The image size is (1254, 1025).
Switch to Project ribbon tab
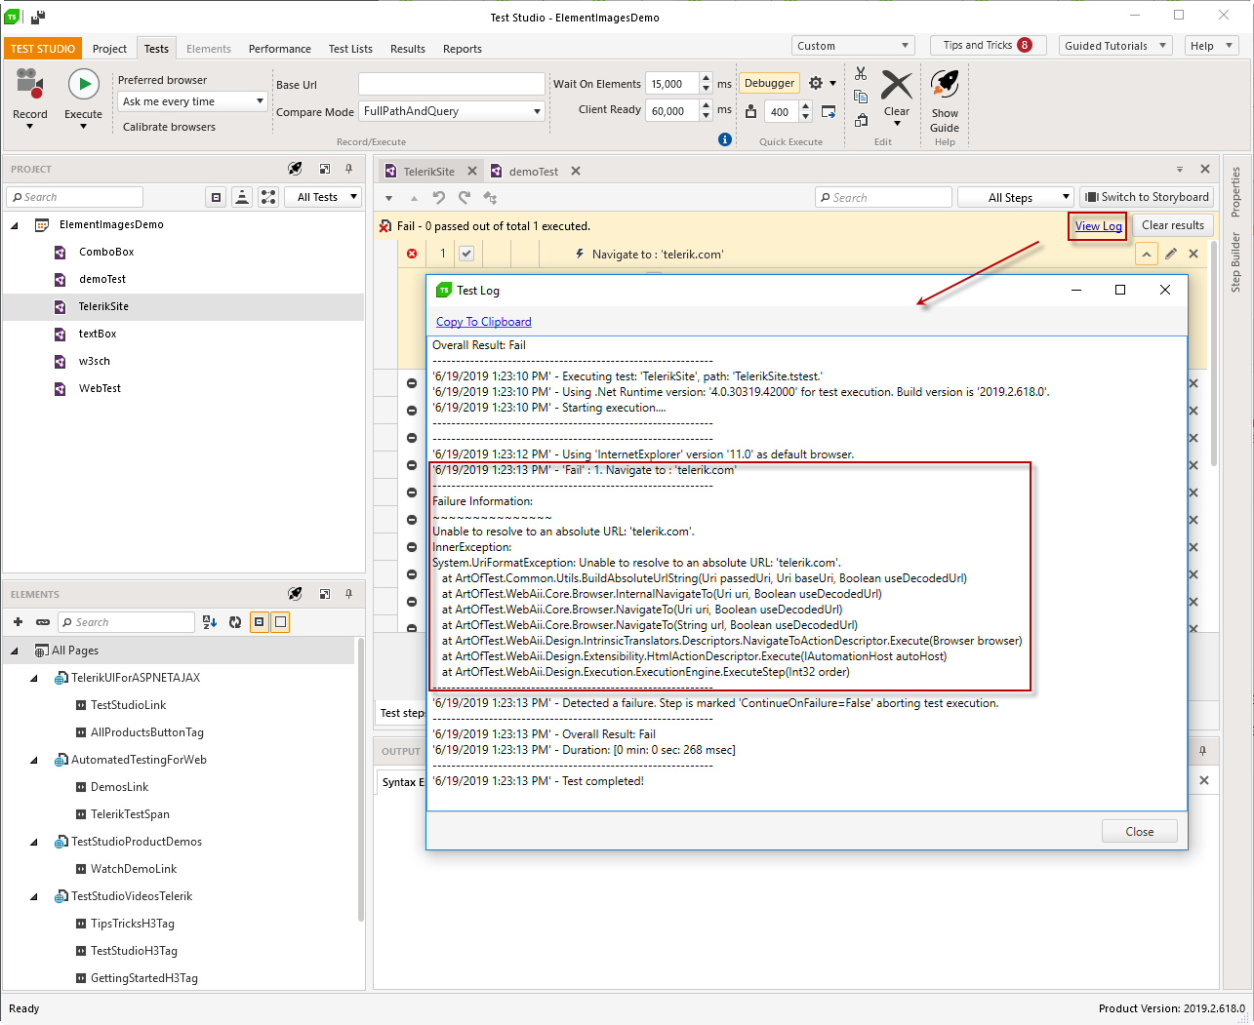point(109,49)
